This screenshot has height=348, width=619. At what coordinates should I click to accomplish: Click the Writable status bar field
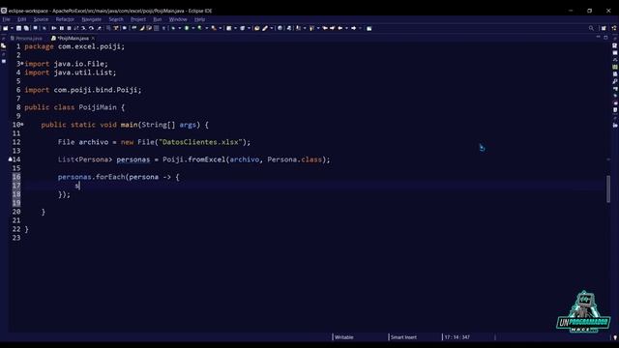(x=344, y=337)
